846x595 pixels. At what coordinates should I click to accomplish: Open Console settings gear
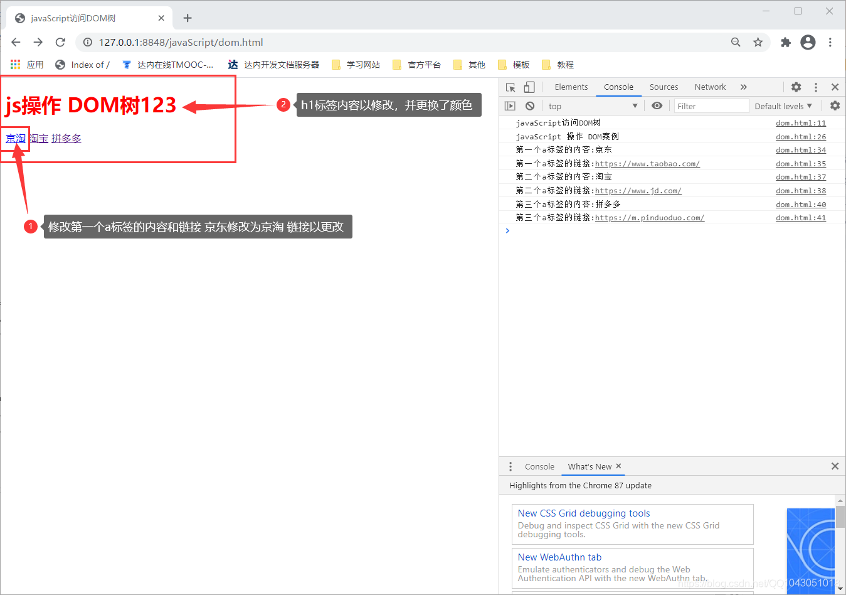tap(835, 106)
